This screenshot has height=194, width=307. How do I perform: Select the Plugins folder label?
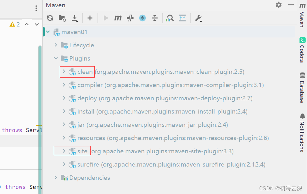point(80,58)
